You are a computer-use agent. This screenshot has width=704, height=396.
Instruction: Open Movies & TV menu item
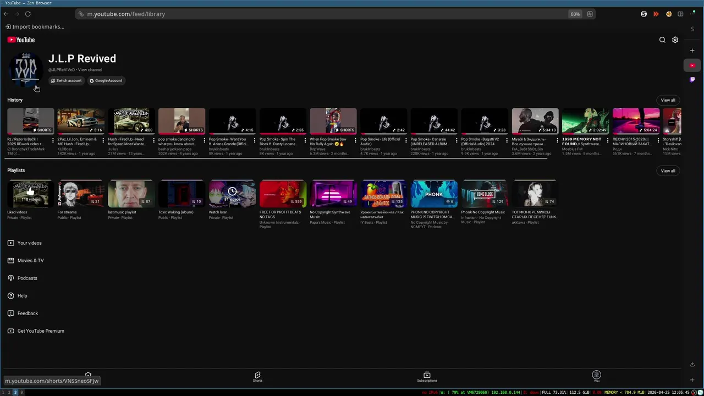point(26,260)
